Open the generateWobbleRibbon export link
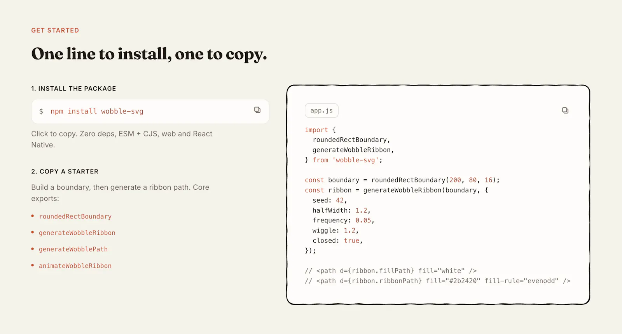 click(x=77, y=233)
